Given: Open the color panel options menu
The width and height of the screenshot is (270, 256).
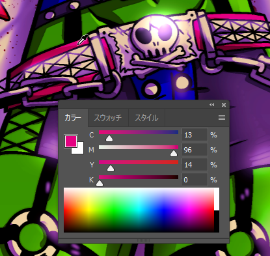Looking at the screenshot, I should point(222,118).
